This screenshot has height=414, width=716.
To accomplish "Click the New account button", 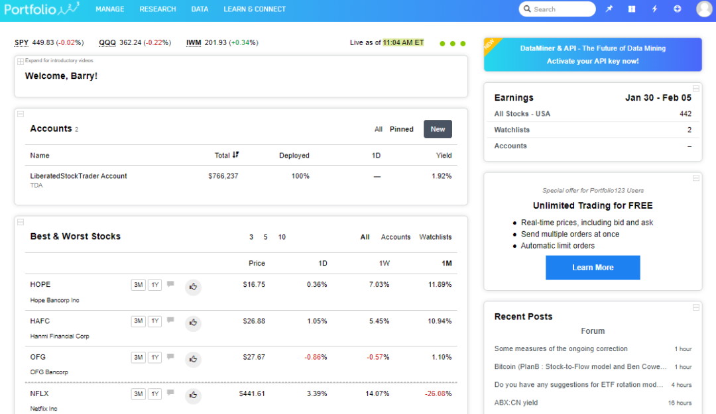I will point(438,129).
